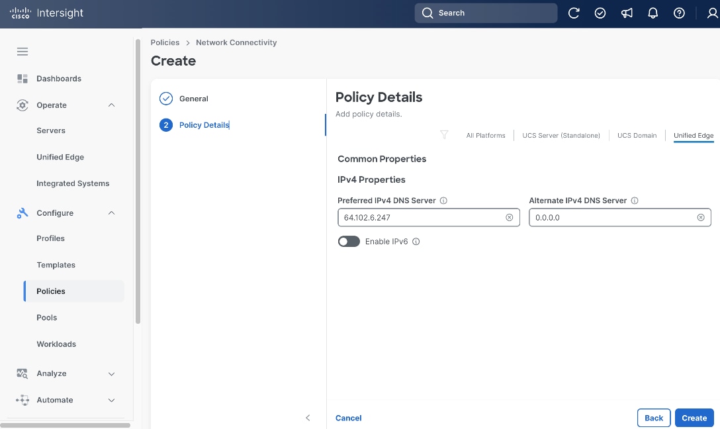
Task: Click info icon for Alternate IPv4 DNS Server
Action: tap(635, 200)
